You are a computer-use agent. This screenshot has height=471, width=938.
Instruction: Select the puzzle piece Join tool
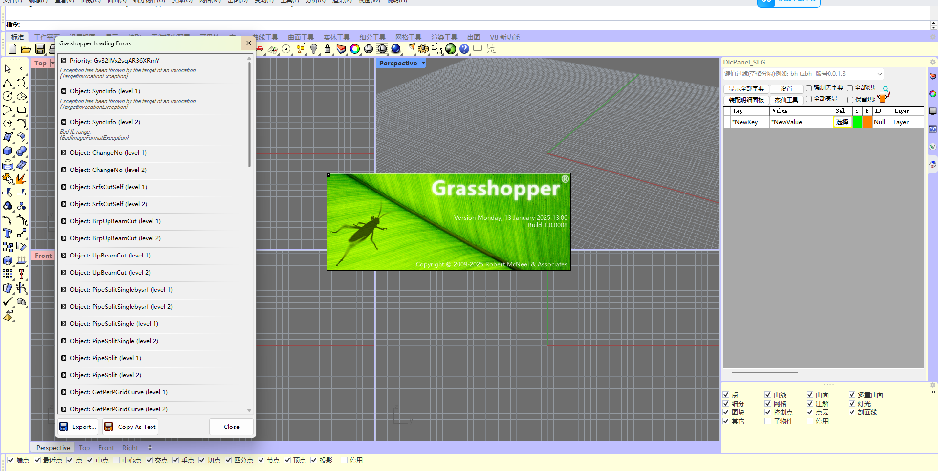click(x=8, y=178)
